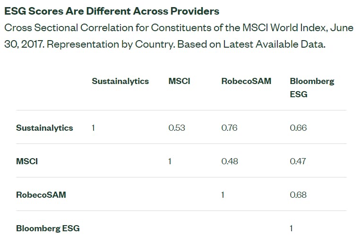This screenshot has height=244, width=361.
Task: Click the Sustainalytics self-correlation value 1
Action: tap(93, 128)
